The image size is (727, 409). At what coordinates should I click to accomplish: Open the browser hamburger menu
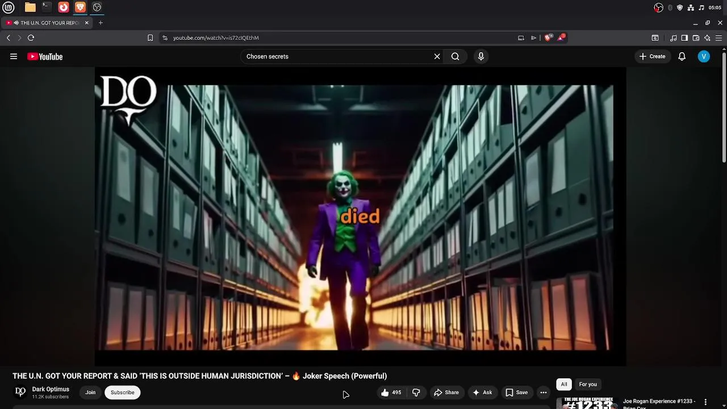point(718,37)
